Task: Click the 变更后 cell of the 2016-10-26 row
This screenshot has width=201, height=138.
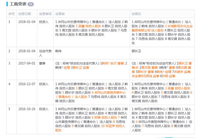Action: point(162,119)
